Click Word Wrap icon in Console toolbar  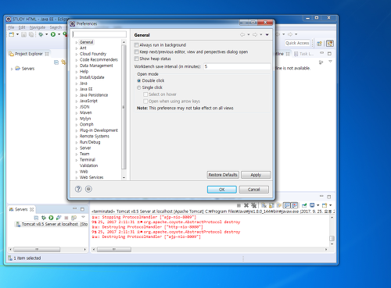pyautogui.click(x=279, y=205)
